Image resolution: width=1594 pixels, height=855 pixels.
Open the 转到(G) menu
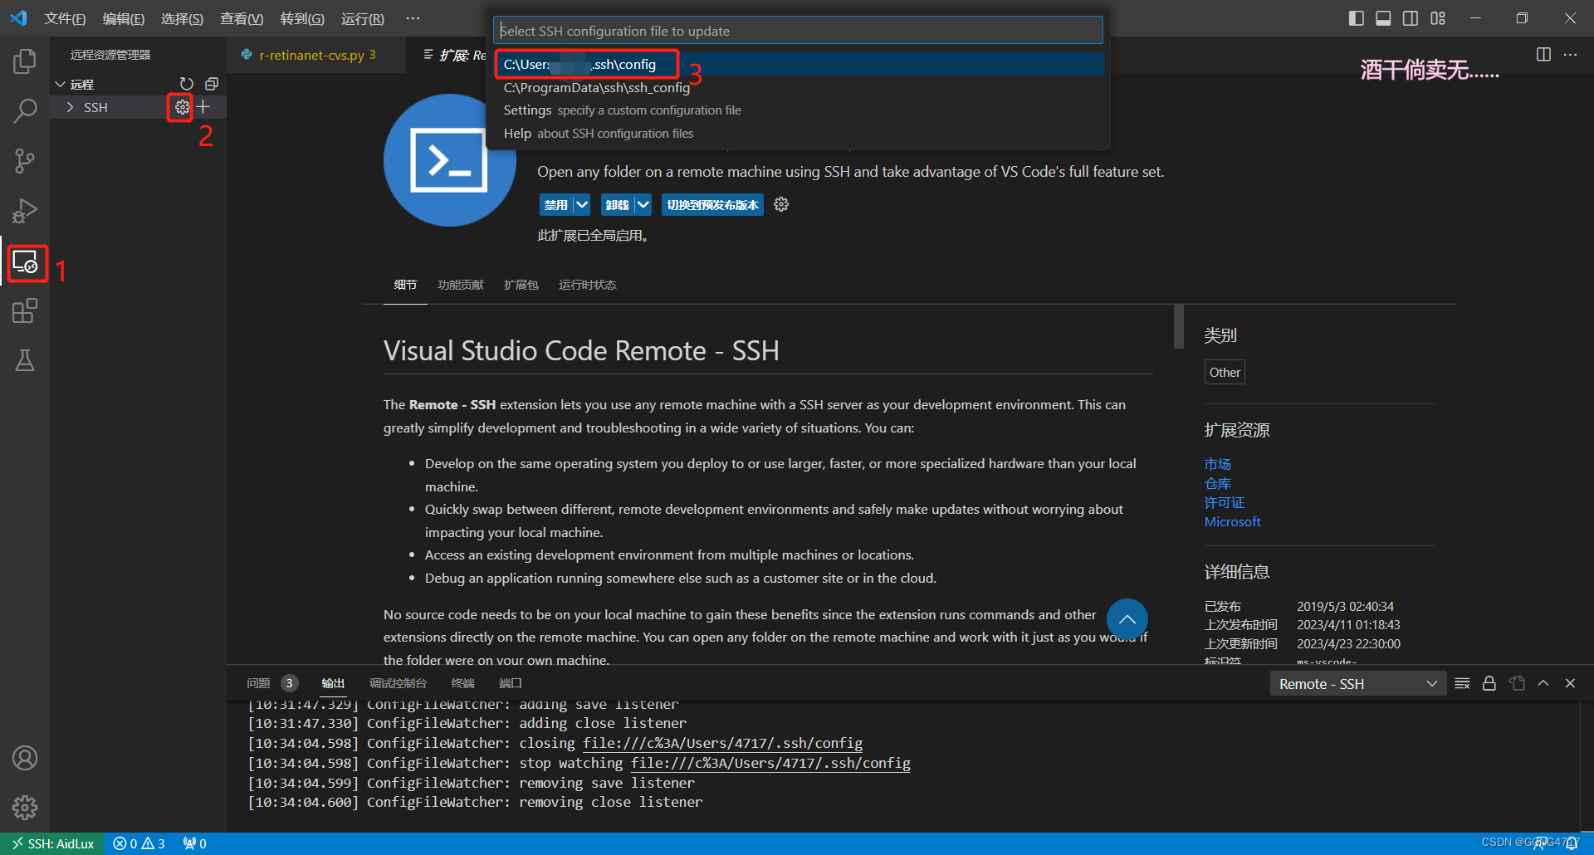pyautogui.click(x=302, y=18)
